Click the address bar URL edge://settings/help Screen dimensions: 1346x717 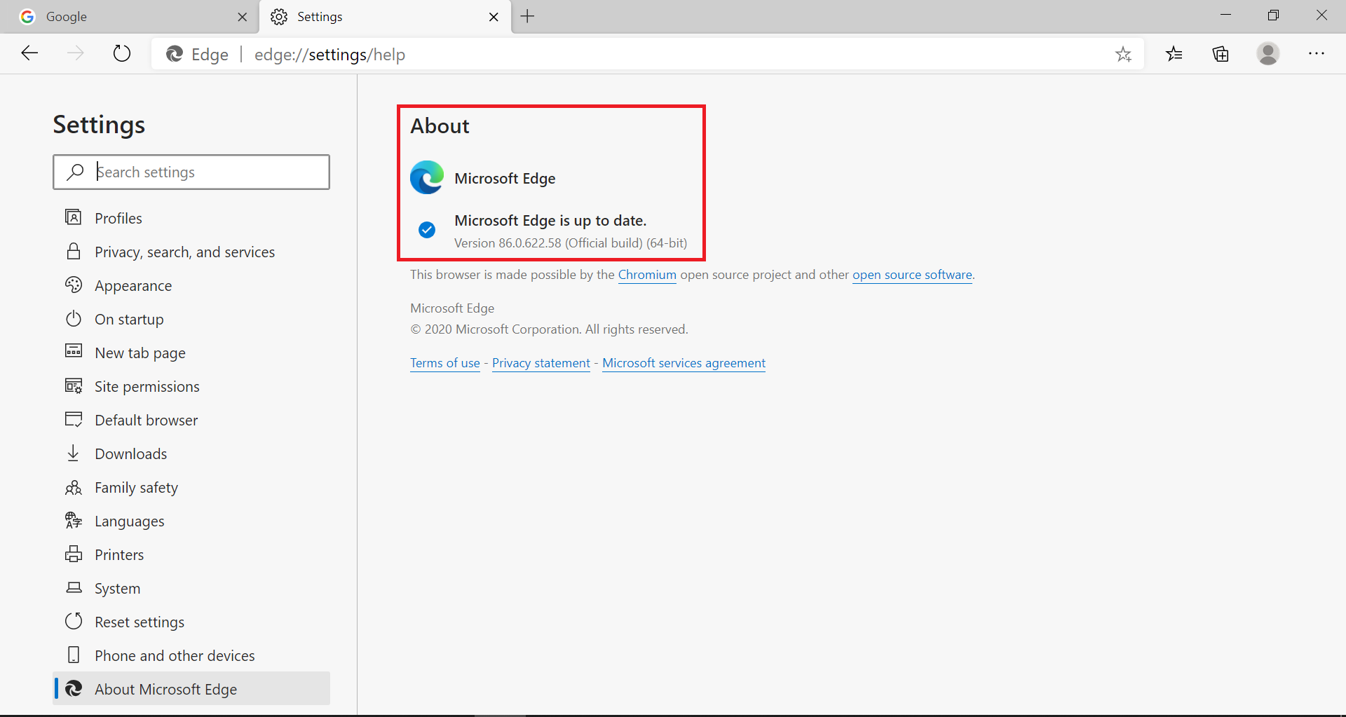click(x=329, y=55)
